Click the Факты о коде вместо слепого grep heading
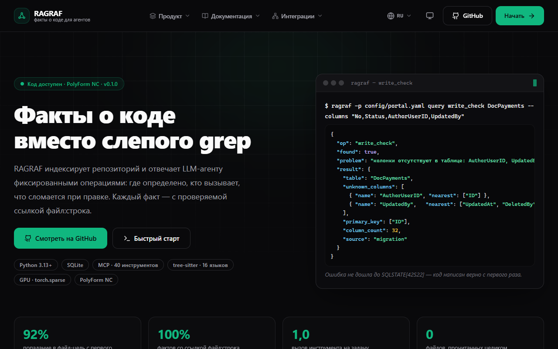The height and width of the screenshot is (349, 558). [133, 129]
